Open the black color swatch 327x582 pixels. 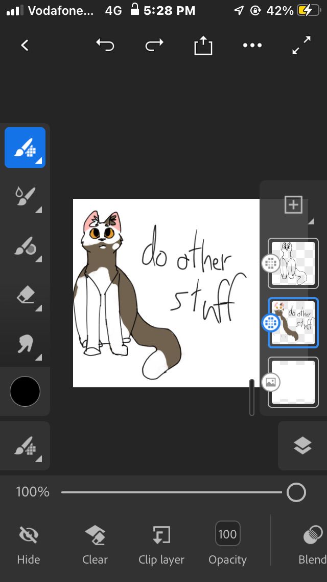point(25,391)
